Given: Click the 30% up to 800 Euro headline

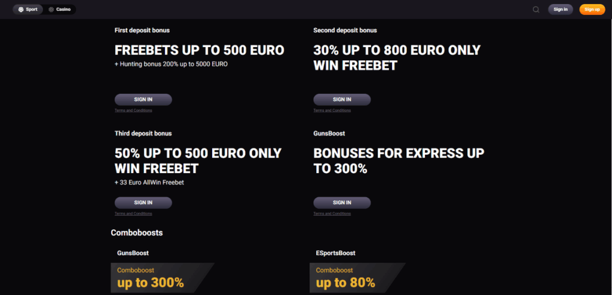Looking at the screenshot, I should click(396, 58).
